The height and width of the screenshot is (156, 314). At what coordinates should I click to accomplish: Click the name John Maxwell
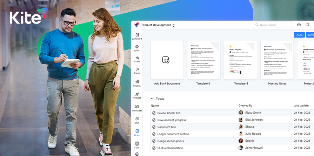[x=254, y=148]
